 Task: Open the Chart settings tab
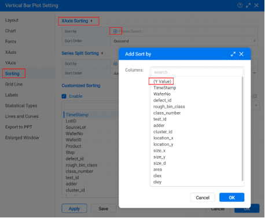(x=10, y=31)
